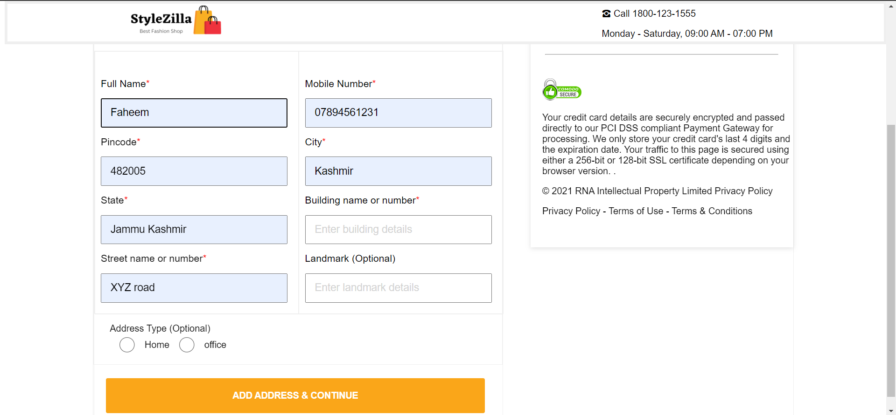Select the Pincode field showing 482005
This screenshot has width=896, height=415.
point(194,171)
